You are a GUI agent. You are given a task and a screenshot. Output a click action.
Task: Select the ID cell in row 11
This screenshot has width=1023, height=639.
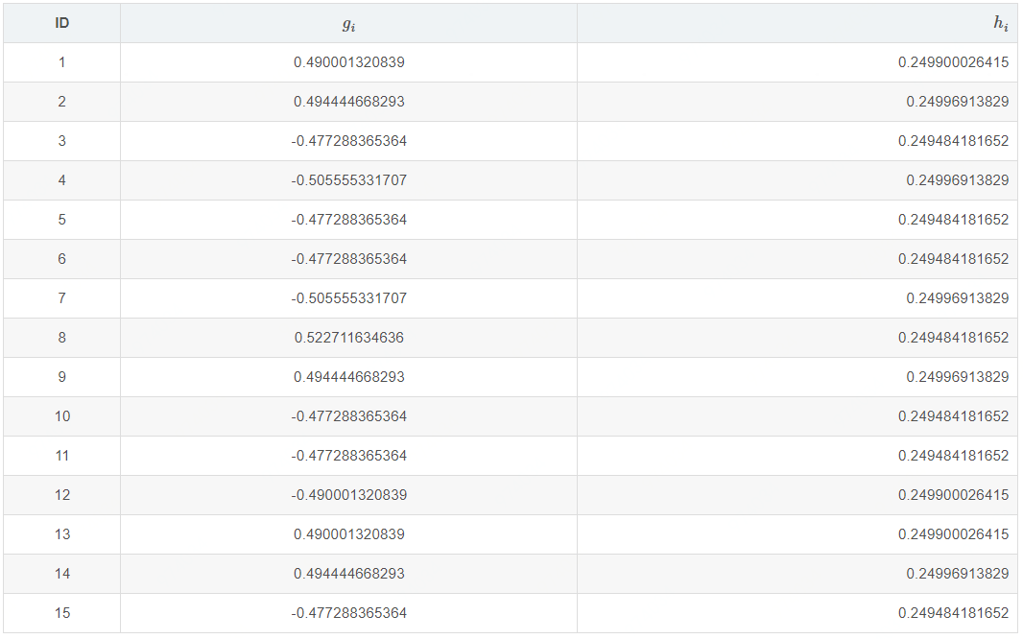tap(62, 456)
